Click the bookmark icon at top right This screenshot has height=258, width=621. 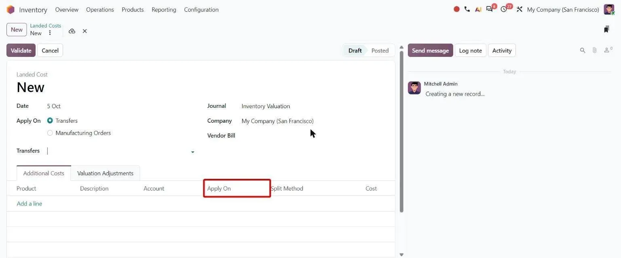tap(606, 29)
